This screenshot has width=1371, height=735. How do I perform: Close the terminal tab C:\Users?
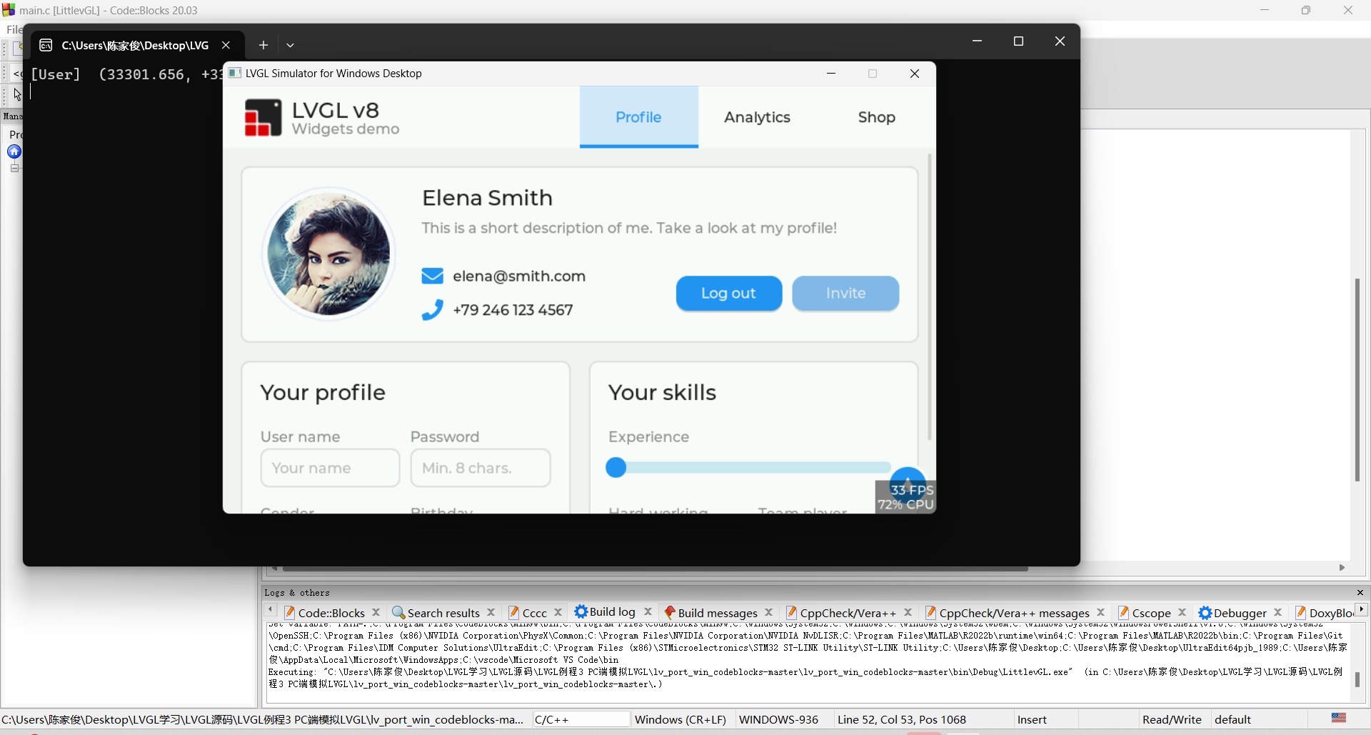pos(226,45)
